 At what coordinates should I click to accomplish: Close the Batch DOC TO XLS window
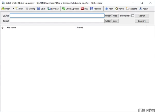click(x=150, y=3)
